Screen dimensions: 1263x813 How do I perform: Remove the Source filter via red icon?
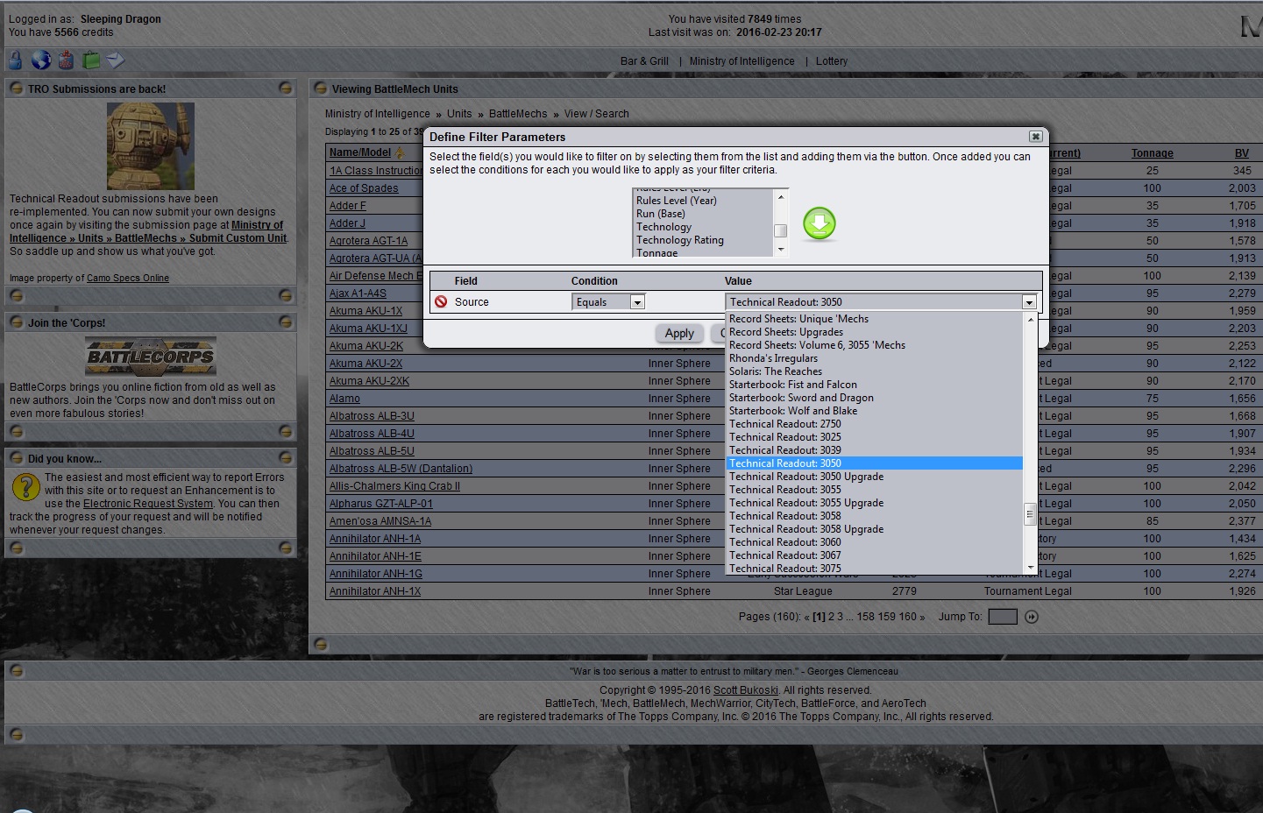441,301
